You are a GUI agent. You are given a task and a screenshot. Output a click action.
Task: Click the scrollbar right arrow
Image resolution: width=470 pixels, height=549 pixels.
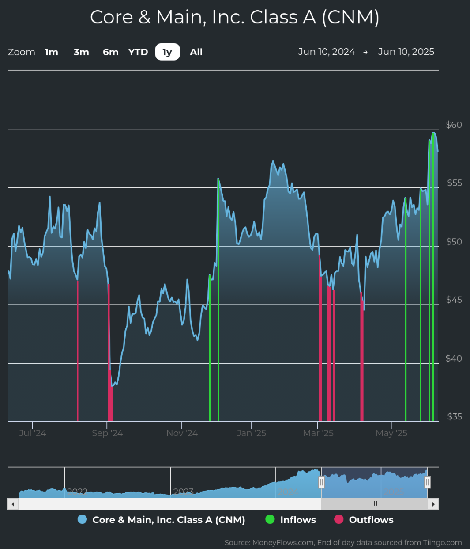433,504
